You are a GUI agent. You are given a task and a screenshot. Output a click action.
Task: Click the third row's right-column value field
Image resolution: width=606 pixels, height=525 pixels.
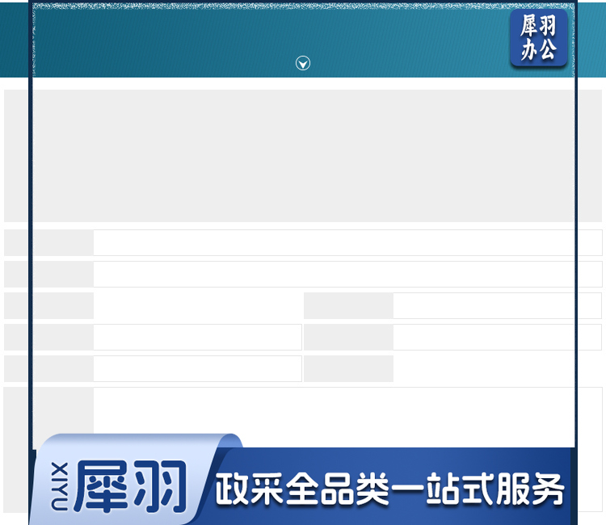497,306
